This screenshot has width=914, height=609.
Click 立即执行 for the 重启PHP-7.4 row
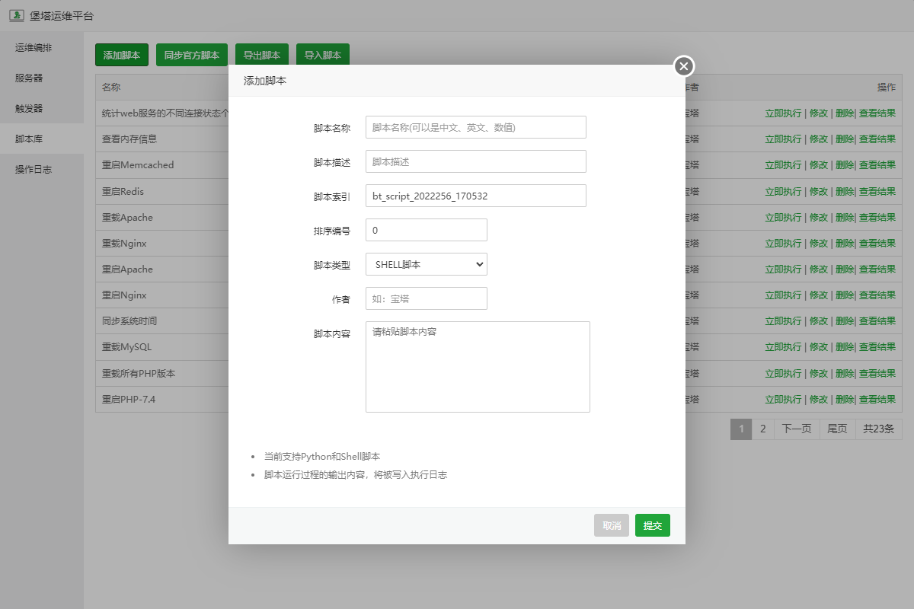[x=783, y=399]
